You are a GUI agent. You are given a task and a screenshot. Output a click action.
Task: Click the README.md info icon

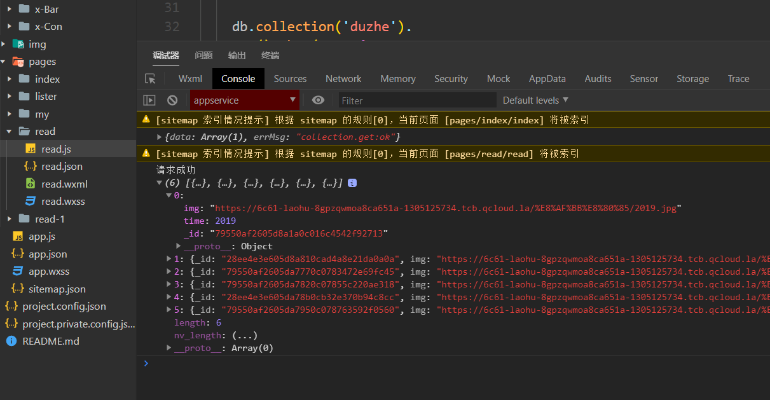coord(11,341)
